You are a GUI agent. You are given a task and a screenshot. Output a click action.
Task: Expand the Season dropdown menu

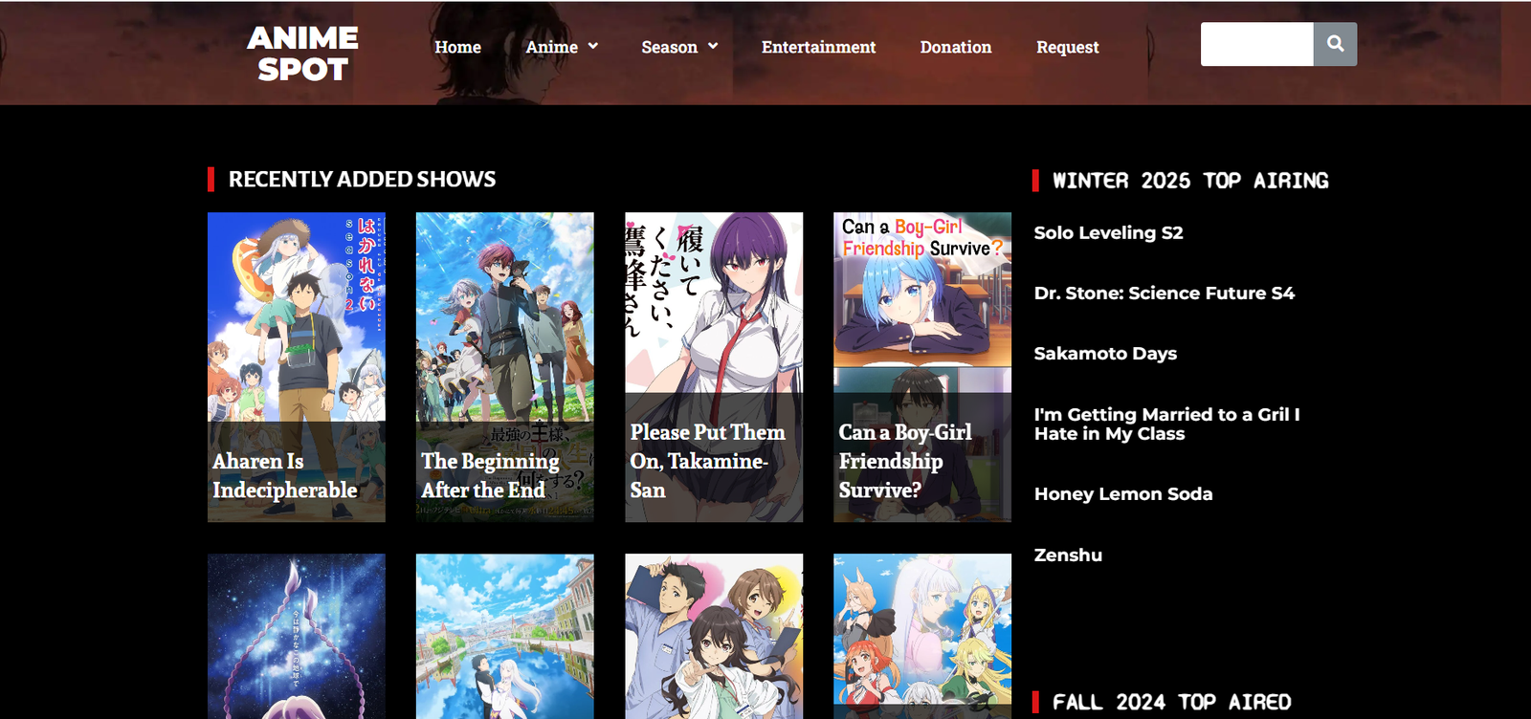(679, 47)
